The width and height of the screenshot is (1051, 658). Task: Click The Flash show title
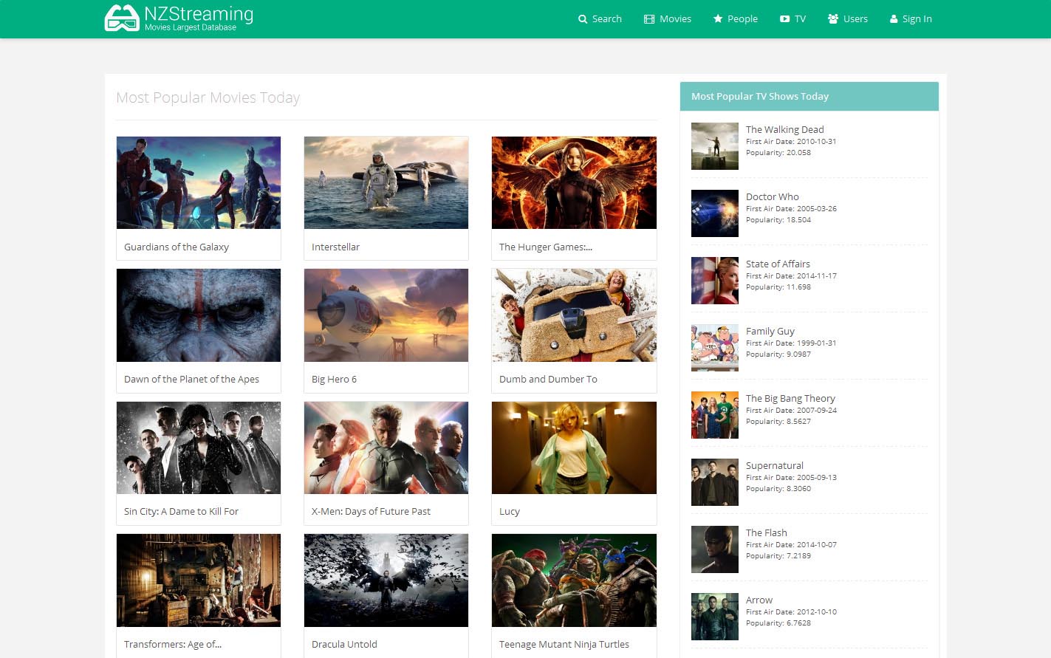tap(766, 532)
